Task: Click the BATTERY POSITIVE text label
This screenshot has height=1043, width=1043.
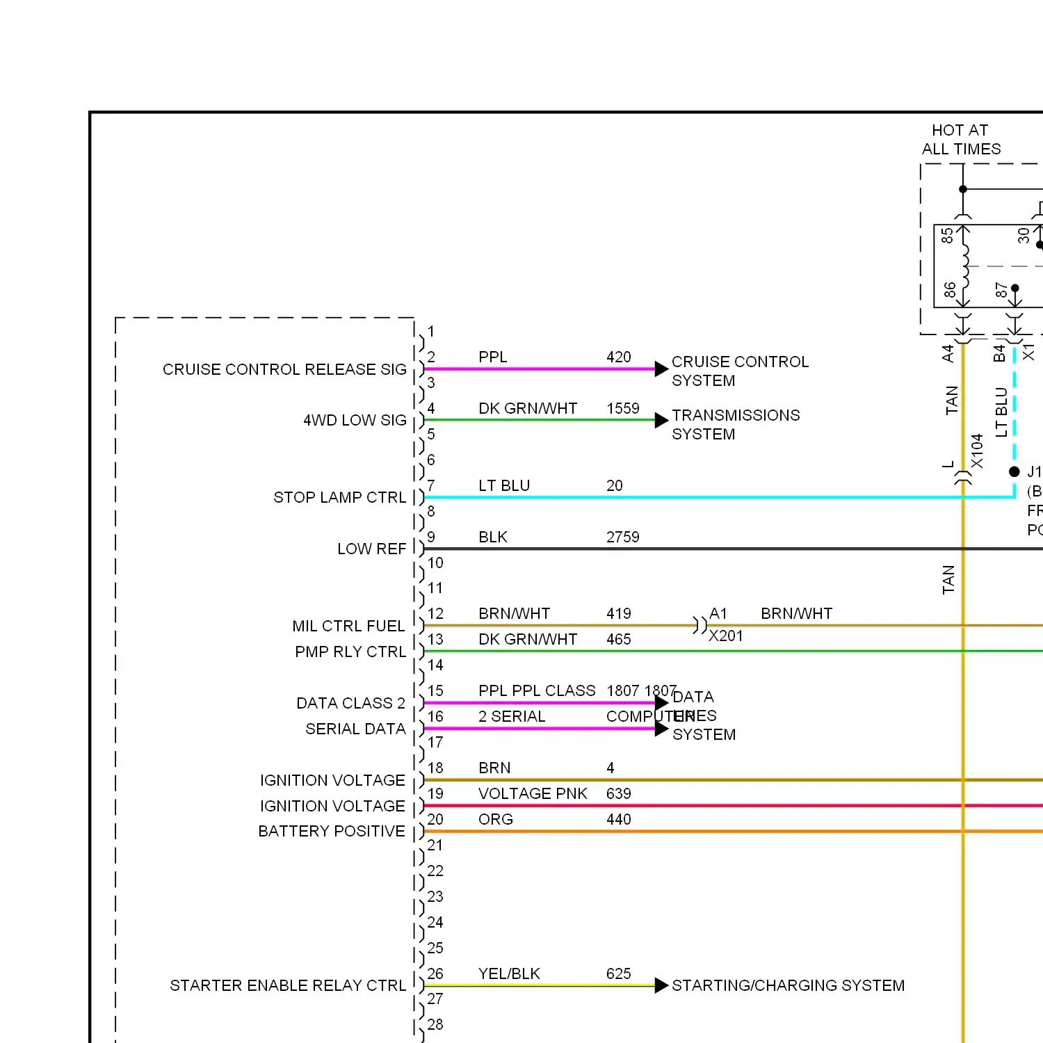Action: (332, 831)
